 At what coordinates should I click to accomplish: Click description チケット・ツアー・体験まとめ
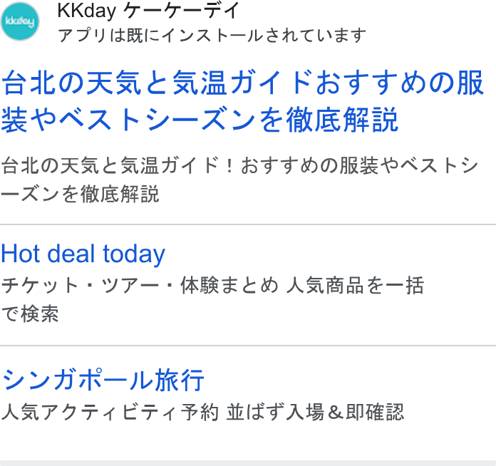pos(139,285)
